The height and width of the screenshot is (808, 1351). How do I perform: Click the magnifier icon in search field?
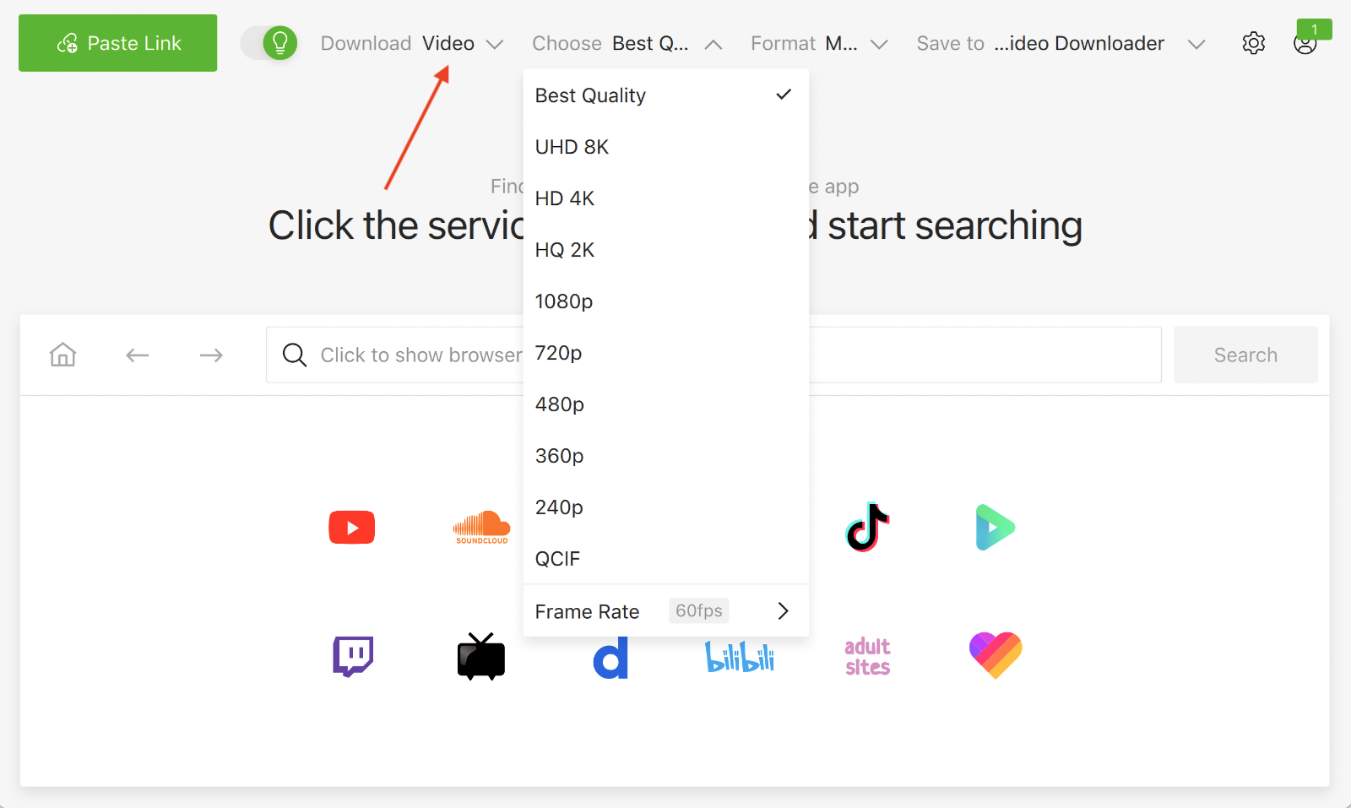[x=294, y=355]
